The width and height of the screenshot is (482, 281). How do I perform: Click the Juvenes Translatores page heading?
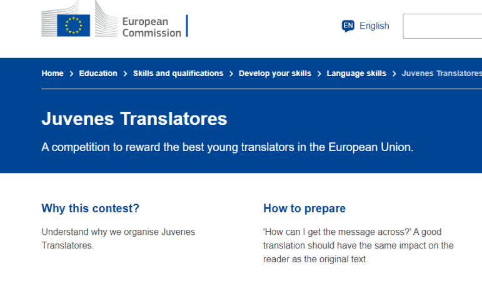pos(134,119)
